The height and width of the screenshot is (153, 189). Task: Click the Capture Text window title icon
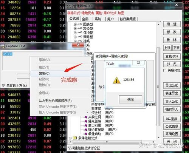(x=2, y=46)
